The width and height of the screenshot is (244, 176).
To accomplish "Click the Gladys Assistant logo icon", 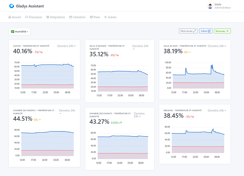I will (11, 6).
